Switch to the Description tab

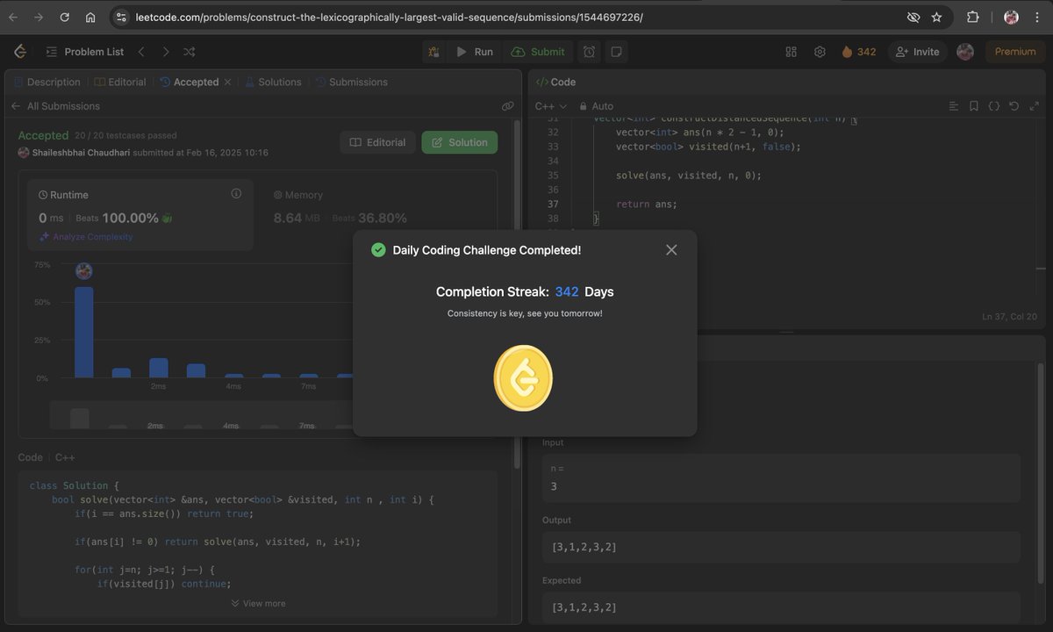(47, 82)
